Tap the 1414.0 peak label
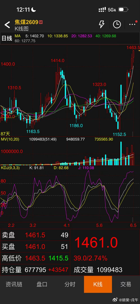The height and width of the screenshot is (304, 140). (x=58, y=61)
